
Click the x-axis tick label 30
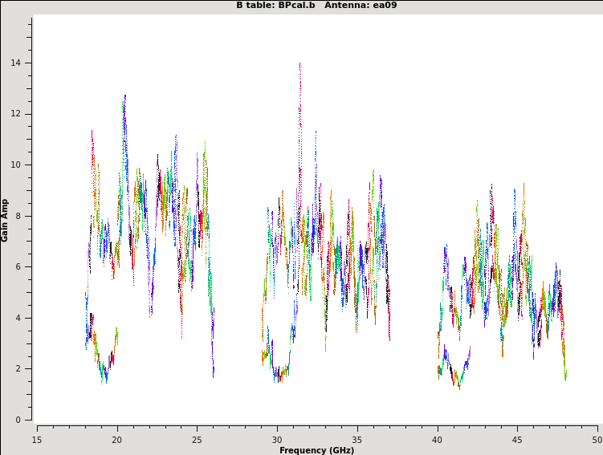[277, 440]
